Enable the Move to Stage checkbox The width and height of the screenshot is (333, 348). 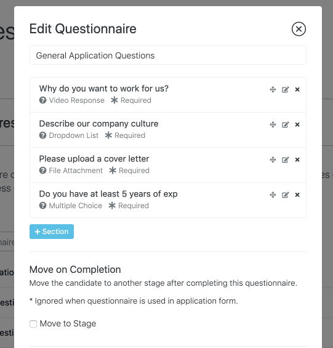(33, 324)
